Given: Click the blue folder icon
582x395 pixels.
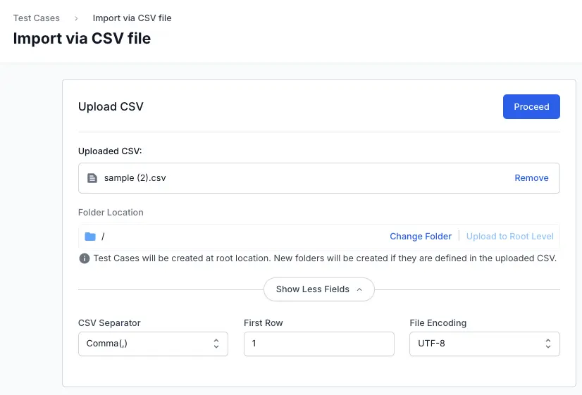Looking at the screenshot, I should pyautogui.click(x=90, y=237).
